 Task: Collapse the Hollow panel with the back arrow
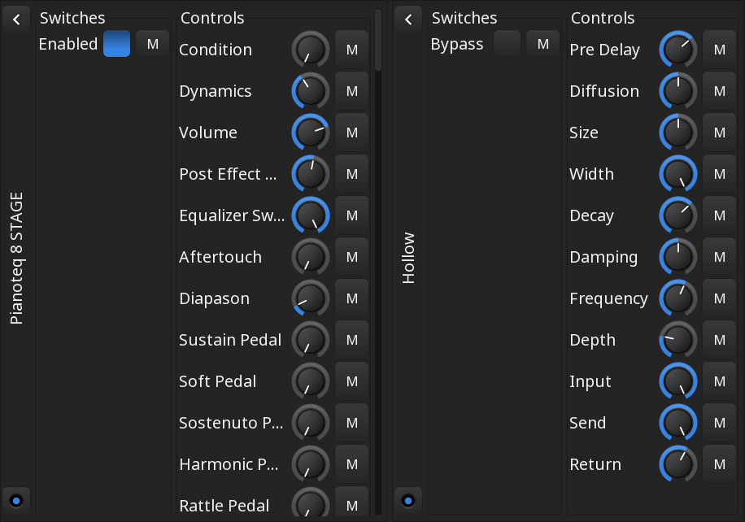pyautogui.click(x=408, y=20)
